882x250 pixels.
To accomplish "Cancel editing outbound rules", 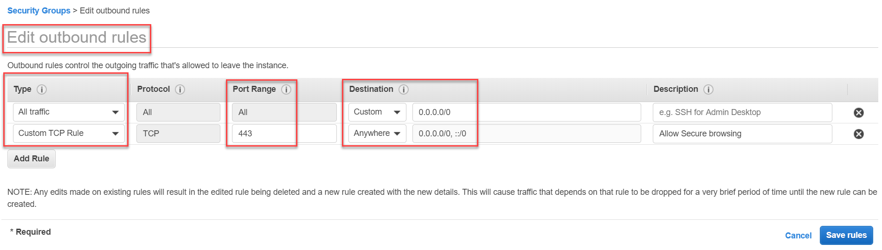I will pyautogui.click(x=798, y=236).
